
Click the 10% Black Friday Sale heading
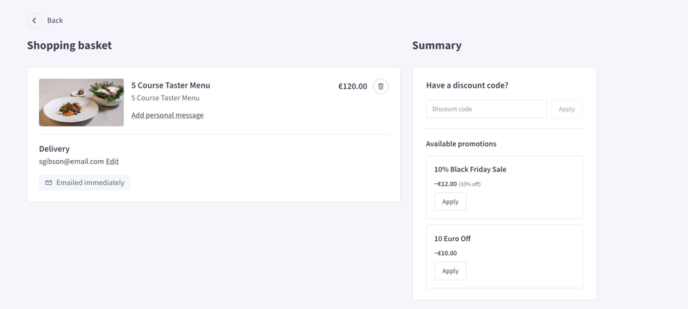(470, 169)
